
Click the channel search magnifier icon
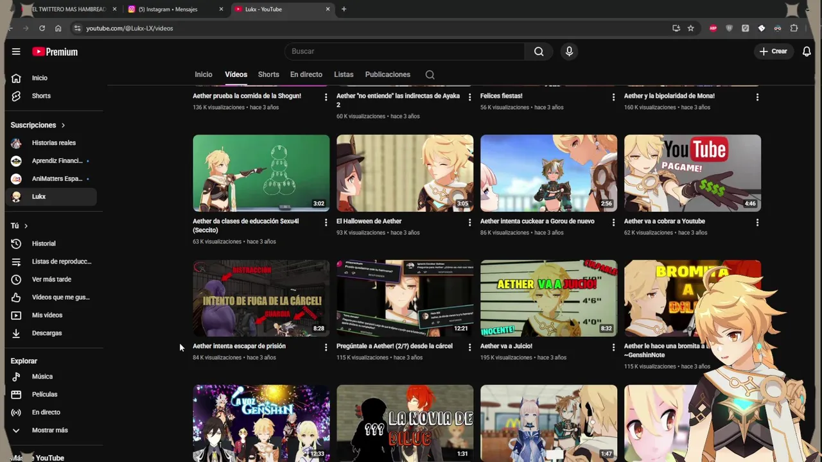coord(430,74)
